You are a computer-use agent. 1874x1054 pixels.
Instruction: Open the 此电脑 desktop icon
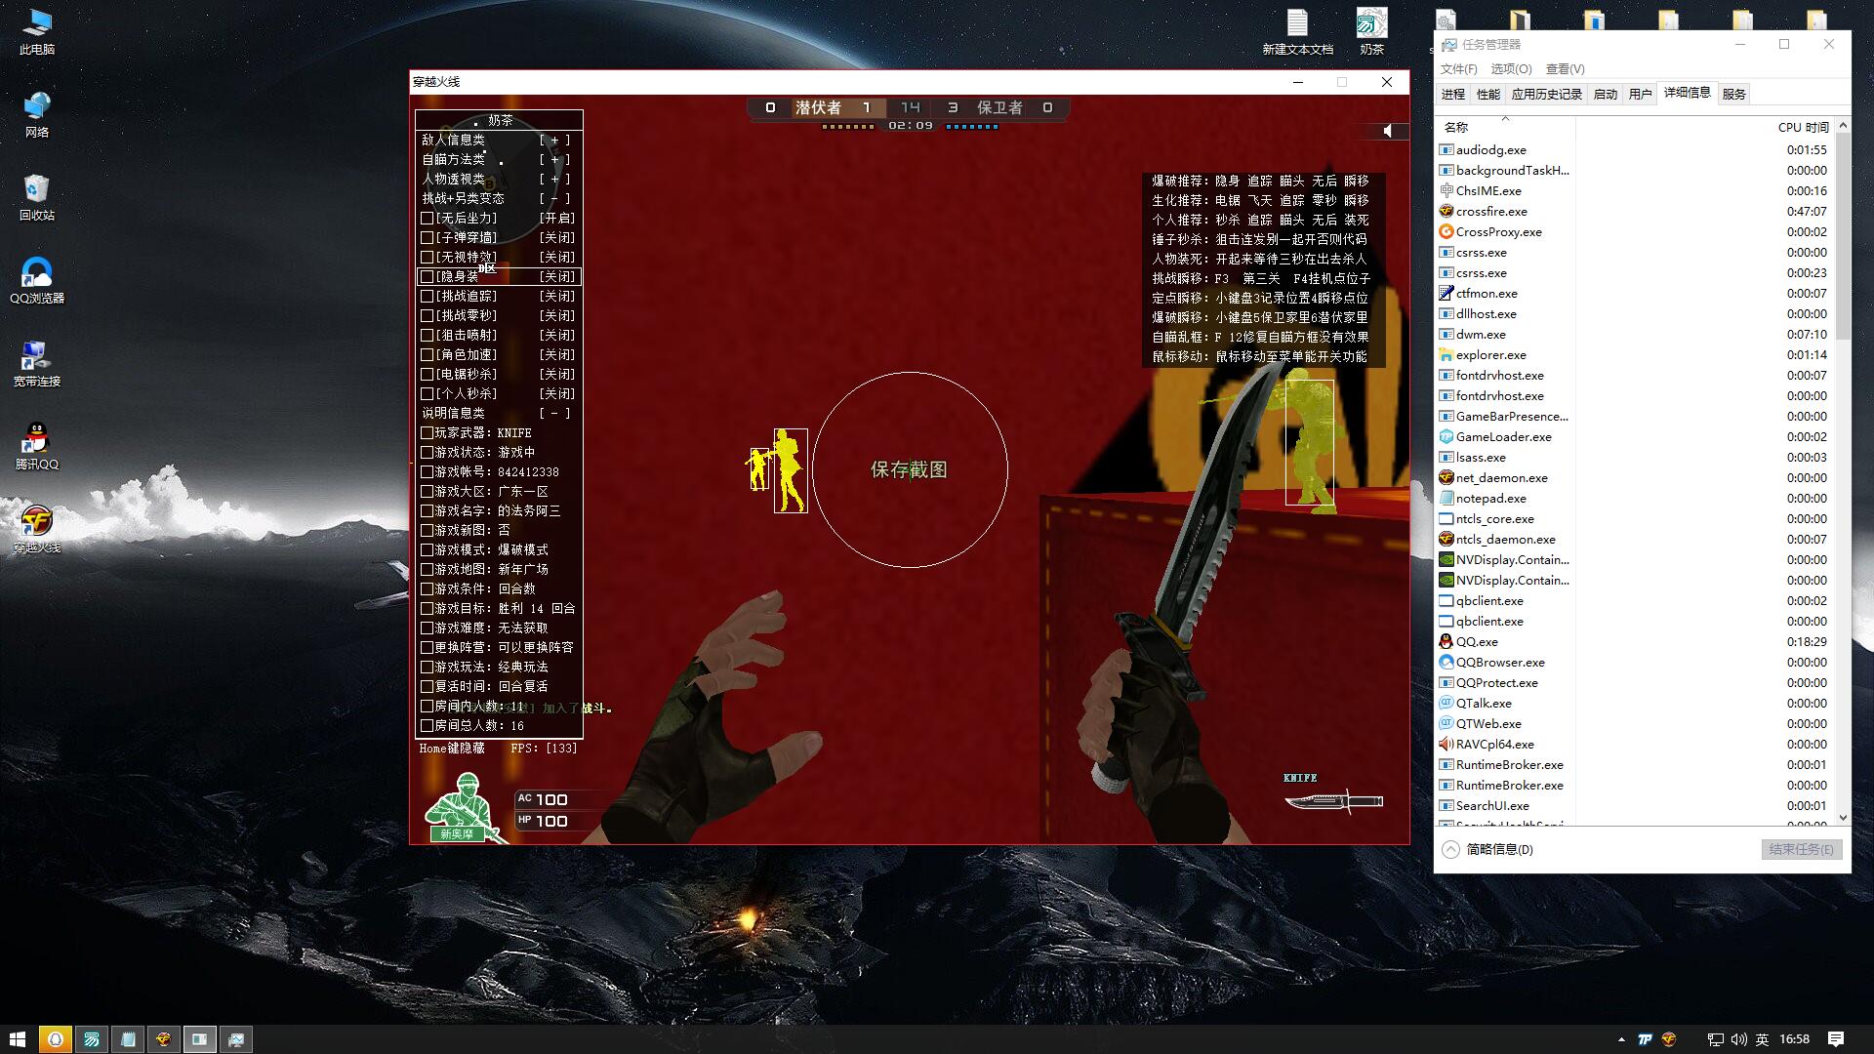pos(37,31)
